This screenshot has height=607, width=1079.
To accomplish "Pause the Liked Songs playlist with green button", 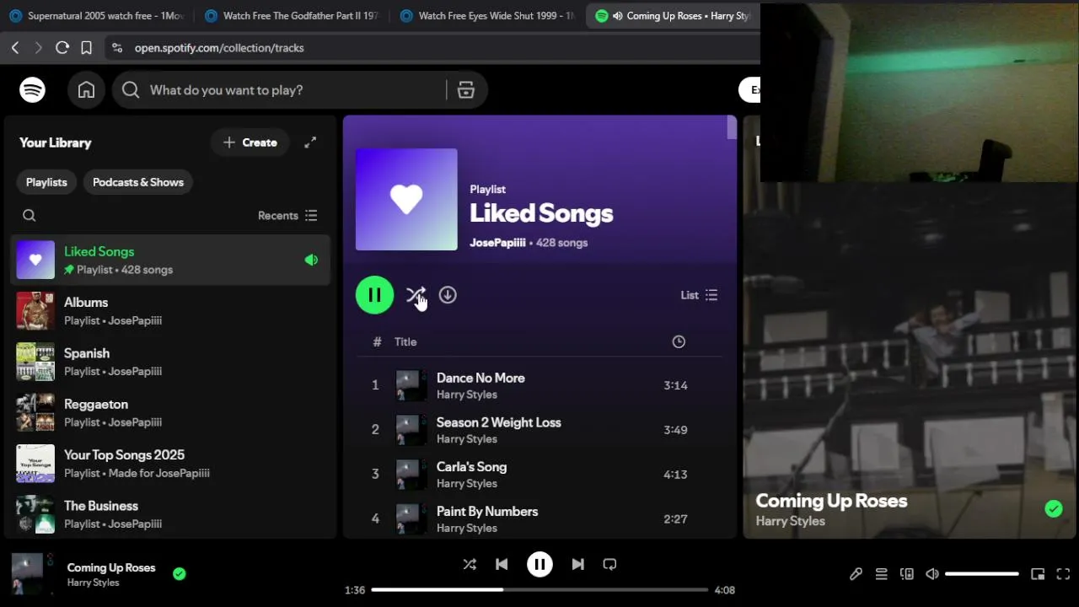I will (374, 295).
